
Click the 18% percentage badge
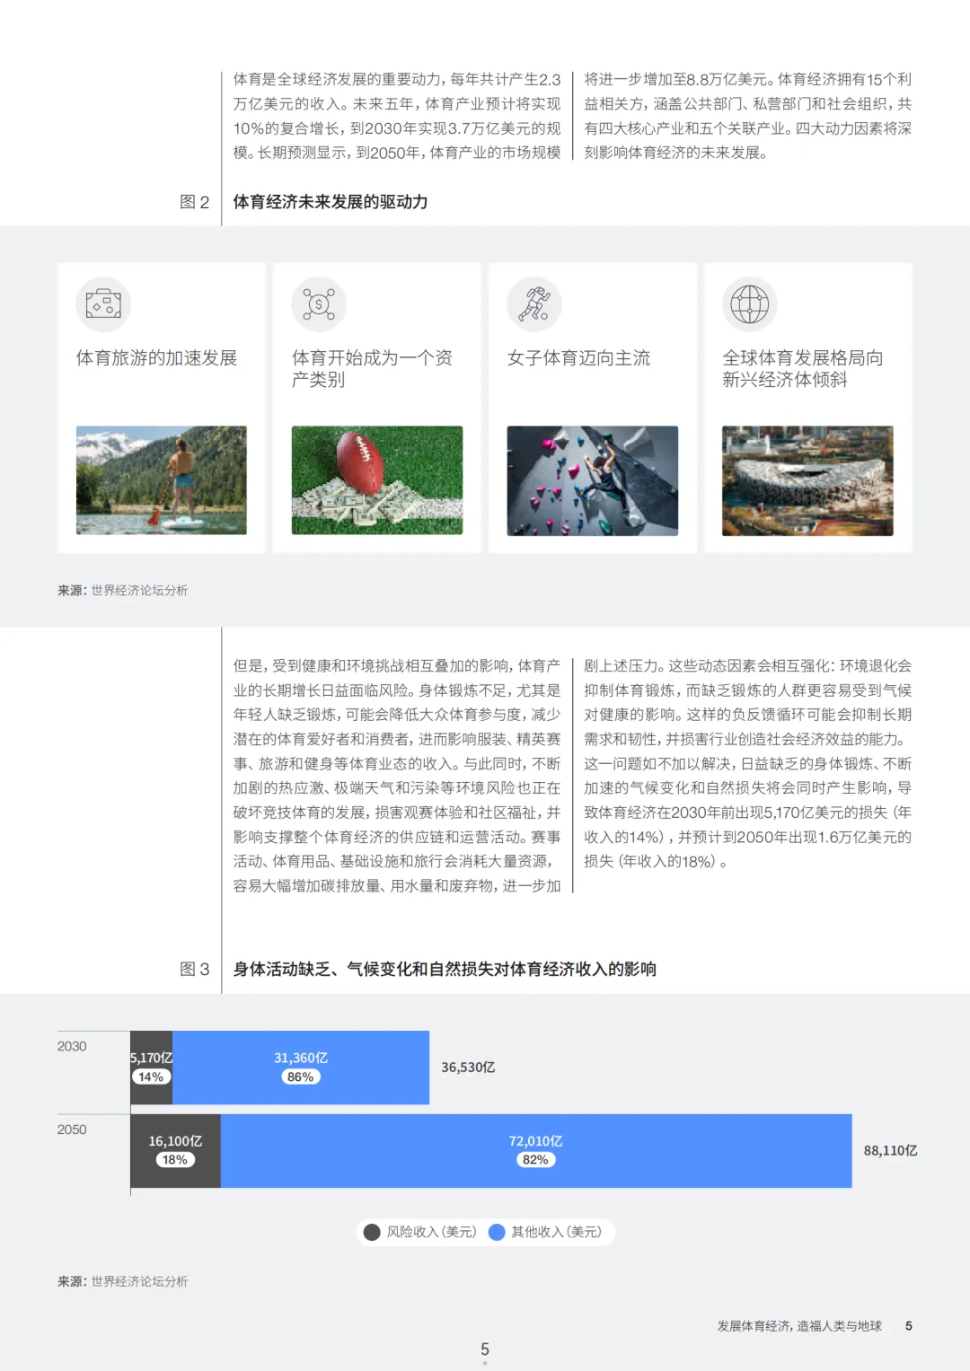175,1159
